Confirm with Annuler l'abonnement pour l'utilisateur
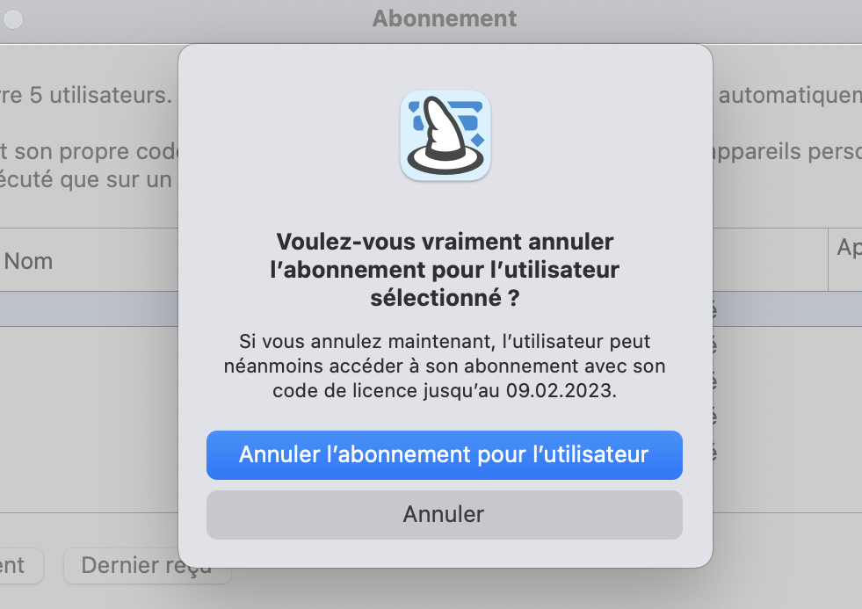The image size is (862, 609). [444, 454]
